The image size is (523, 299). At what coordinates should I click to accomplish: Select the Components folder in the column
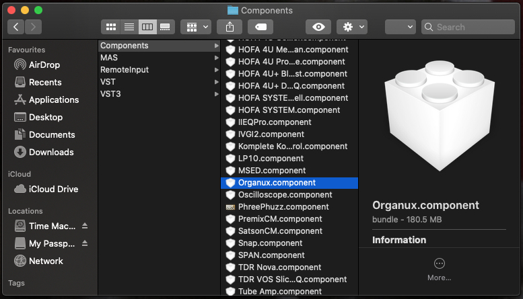coord(159,46)
